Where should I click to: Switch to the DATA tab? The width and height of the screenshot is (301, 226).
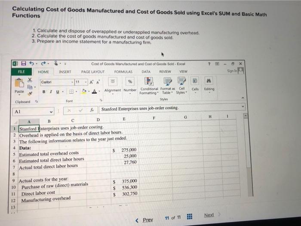coord(146,72)
